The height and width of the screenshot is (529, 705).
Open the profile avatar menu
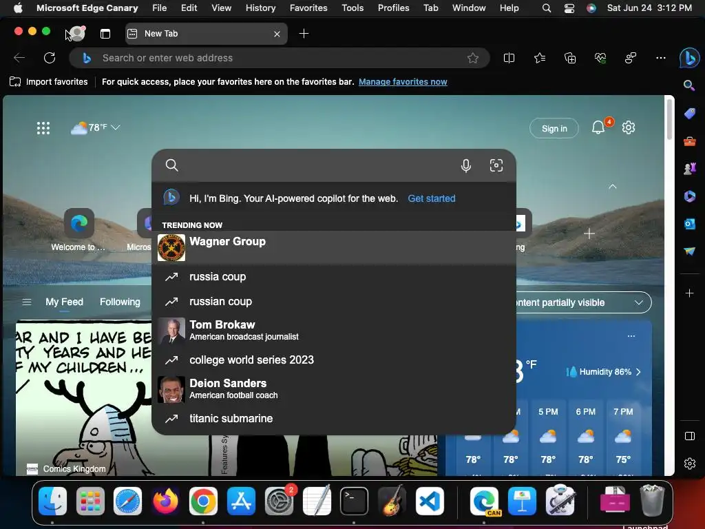click(x=77, y=33)
